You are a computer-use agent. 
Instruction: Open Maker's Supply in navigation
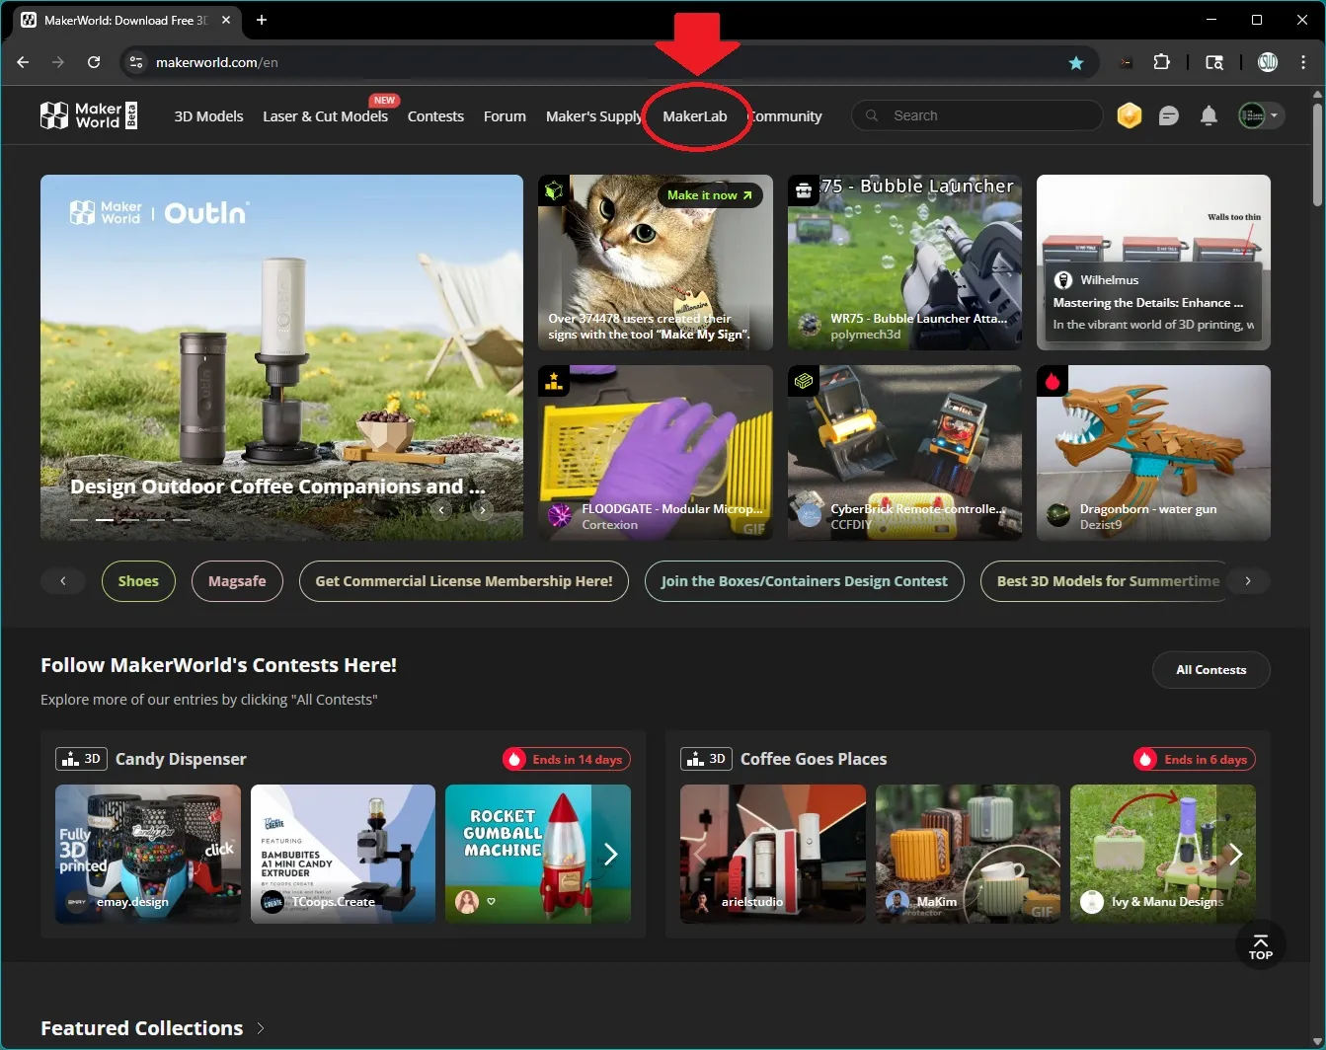593,116
